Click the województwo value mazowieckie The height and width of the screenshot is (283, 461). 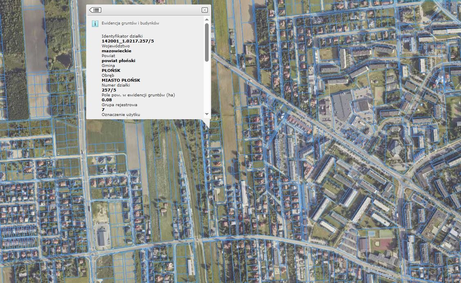[116, 51]
